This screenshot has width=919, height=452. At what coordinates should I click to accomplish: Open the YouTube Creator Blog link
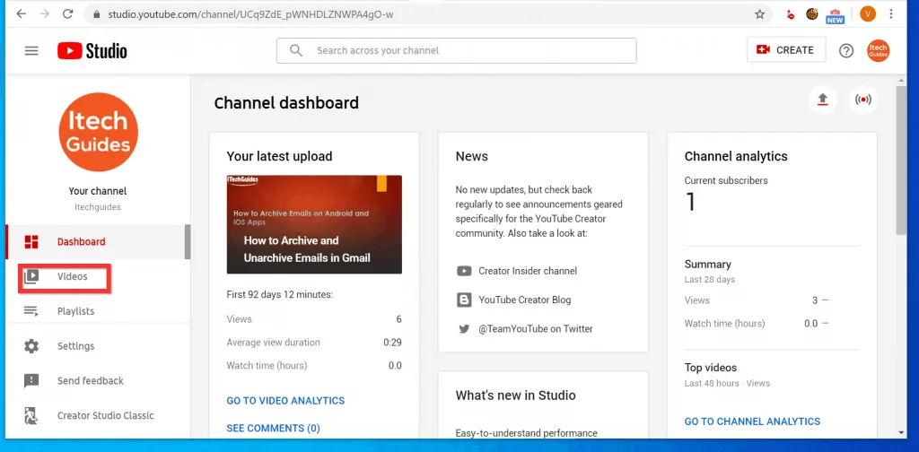tap(524, 300)
